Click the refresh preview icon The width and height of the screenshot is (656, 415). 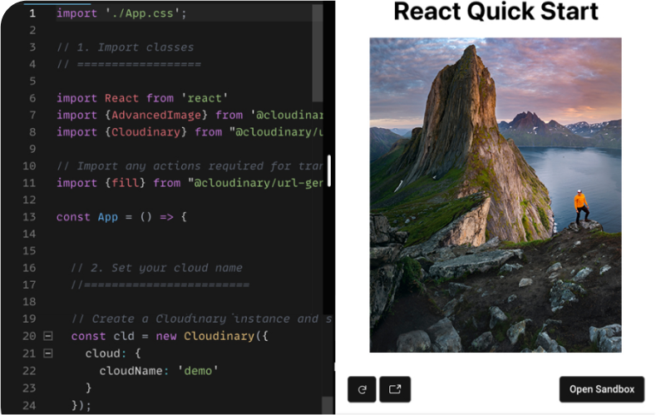[x=362, y=389]
